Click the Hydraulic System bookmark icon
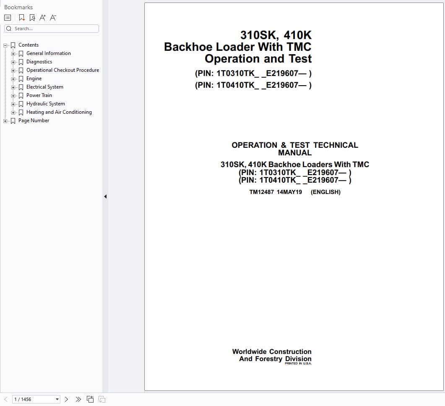The width and height of the screenshot is (445, 406). pyautogui.click(x=21, y=104)
